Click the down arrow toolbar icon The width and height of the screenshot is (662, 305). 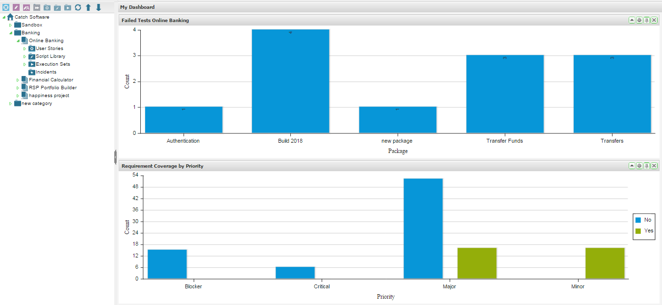(99, 7)
